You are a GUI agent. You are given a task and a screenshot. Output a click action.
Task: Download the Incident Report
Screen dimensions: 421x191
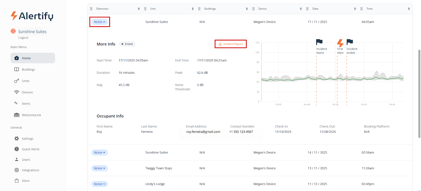230,44
